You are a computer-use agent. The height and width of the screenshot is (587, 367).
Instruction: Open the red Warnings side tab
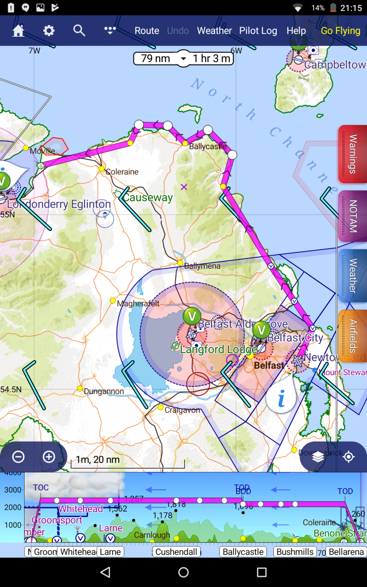pyautogui.click(x=353, y=154)
